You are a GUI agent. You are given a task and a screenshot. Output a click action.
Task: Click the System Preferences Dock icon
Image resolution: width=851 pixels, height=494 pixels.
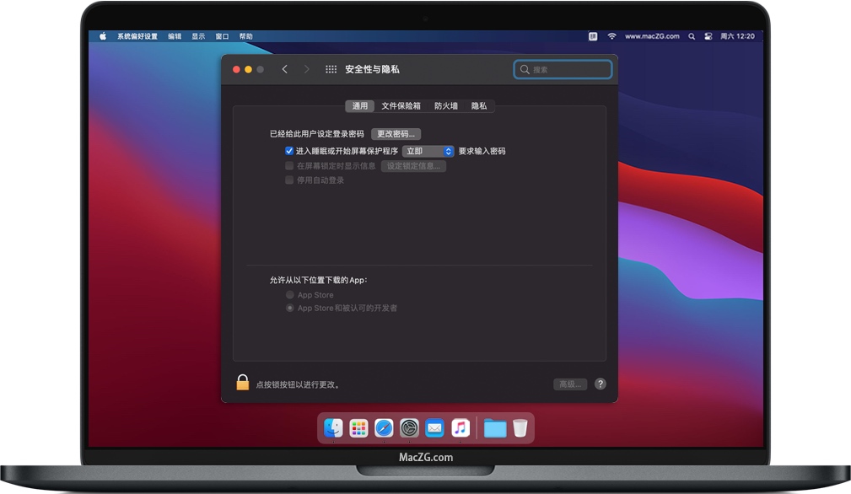pyautogui.click(x=409, y=427)
